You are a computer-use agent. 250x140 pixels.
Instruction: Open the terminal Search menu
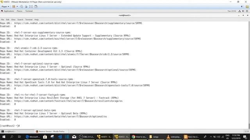[x=20, y=19]
